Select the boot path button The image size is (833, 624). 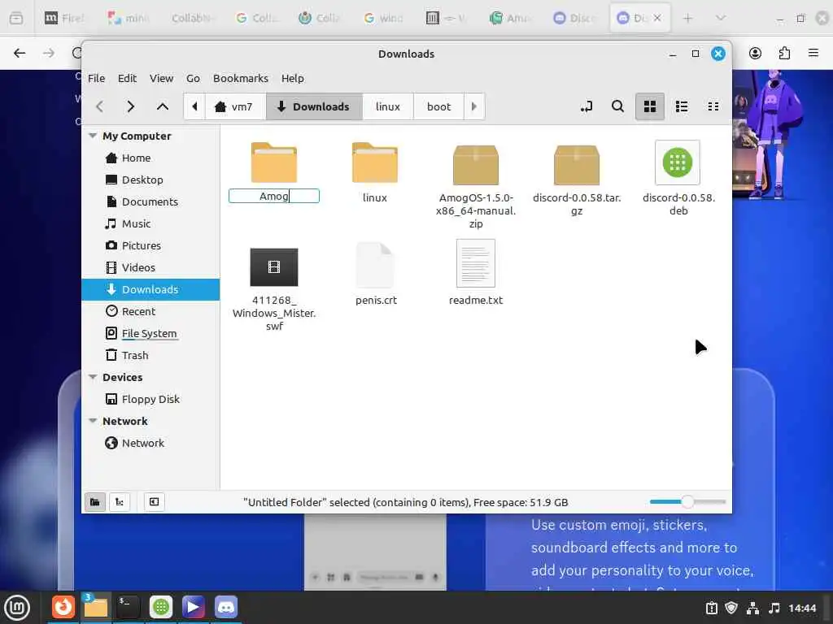point(438,106)
